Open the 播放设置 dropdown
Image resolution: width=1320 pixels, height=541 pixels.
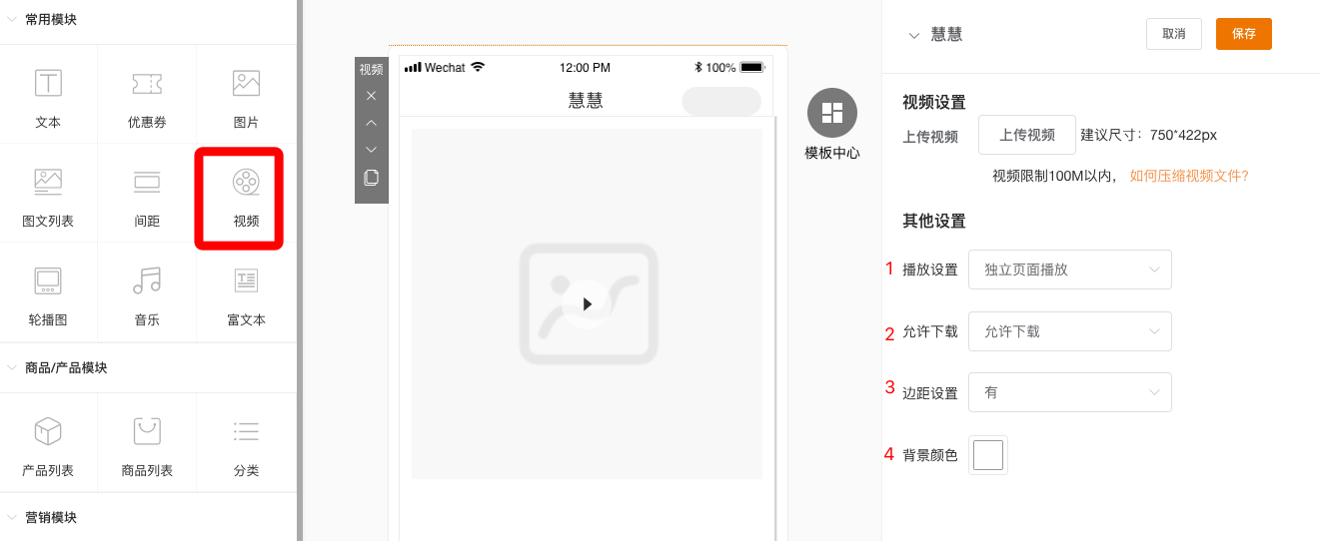[1069, 270]
